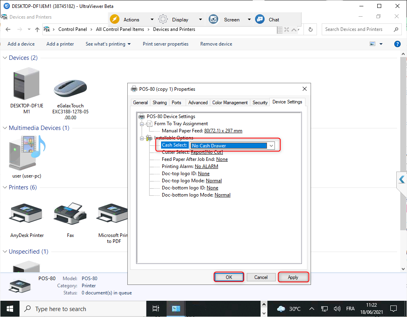Screen dimensions: 407x317
Task: Switch to the Sharing tab
Action: [x=159, y=102]
